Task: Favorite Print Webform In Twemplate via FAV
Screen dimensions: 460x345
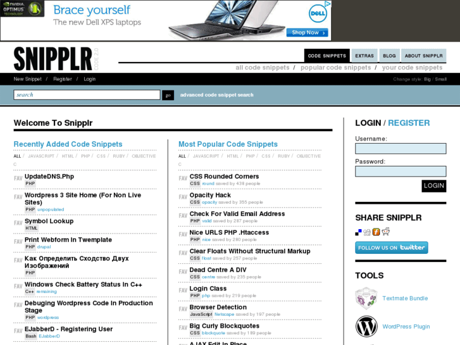Action: 18,241
